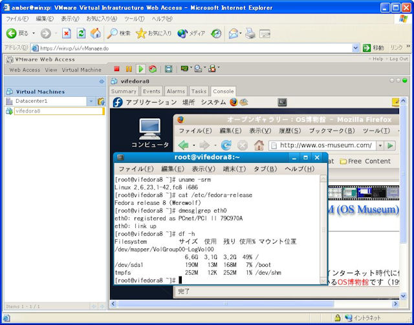This screenshot has width=414, height=325.
Task: Click Free Content bookmark in Firefox
Action: 365,161
